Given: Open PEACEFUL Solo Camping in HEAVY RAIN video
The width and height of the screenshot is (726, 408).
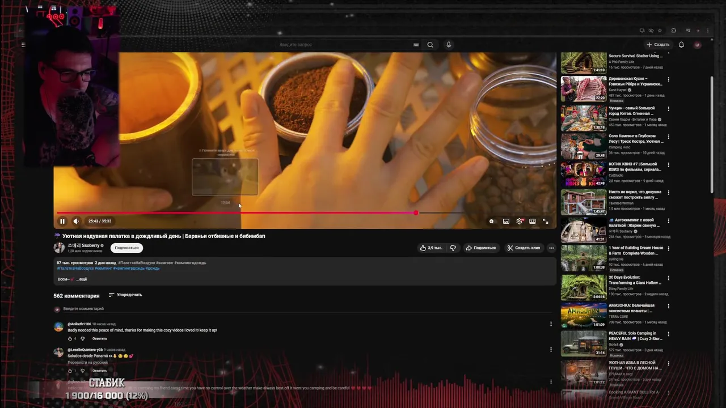Looking at the screenshot, I should click(584, 344).
